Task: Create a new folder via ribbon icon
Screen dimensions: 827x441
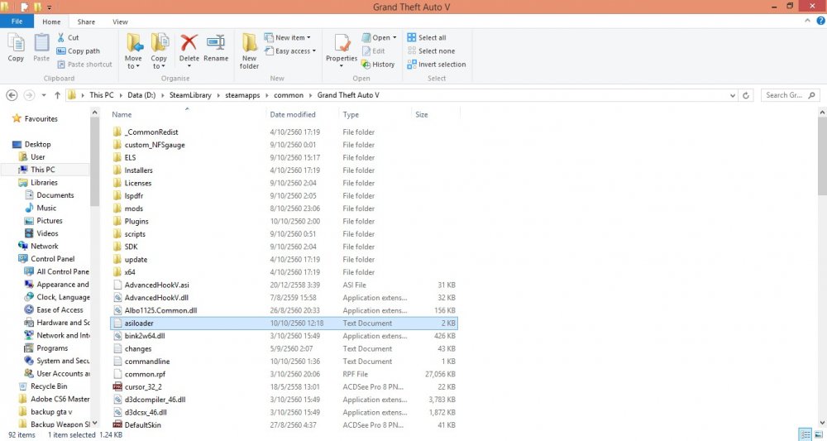Action: [x=250, y=48]
